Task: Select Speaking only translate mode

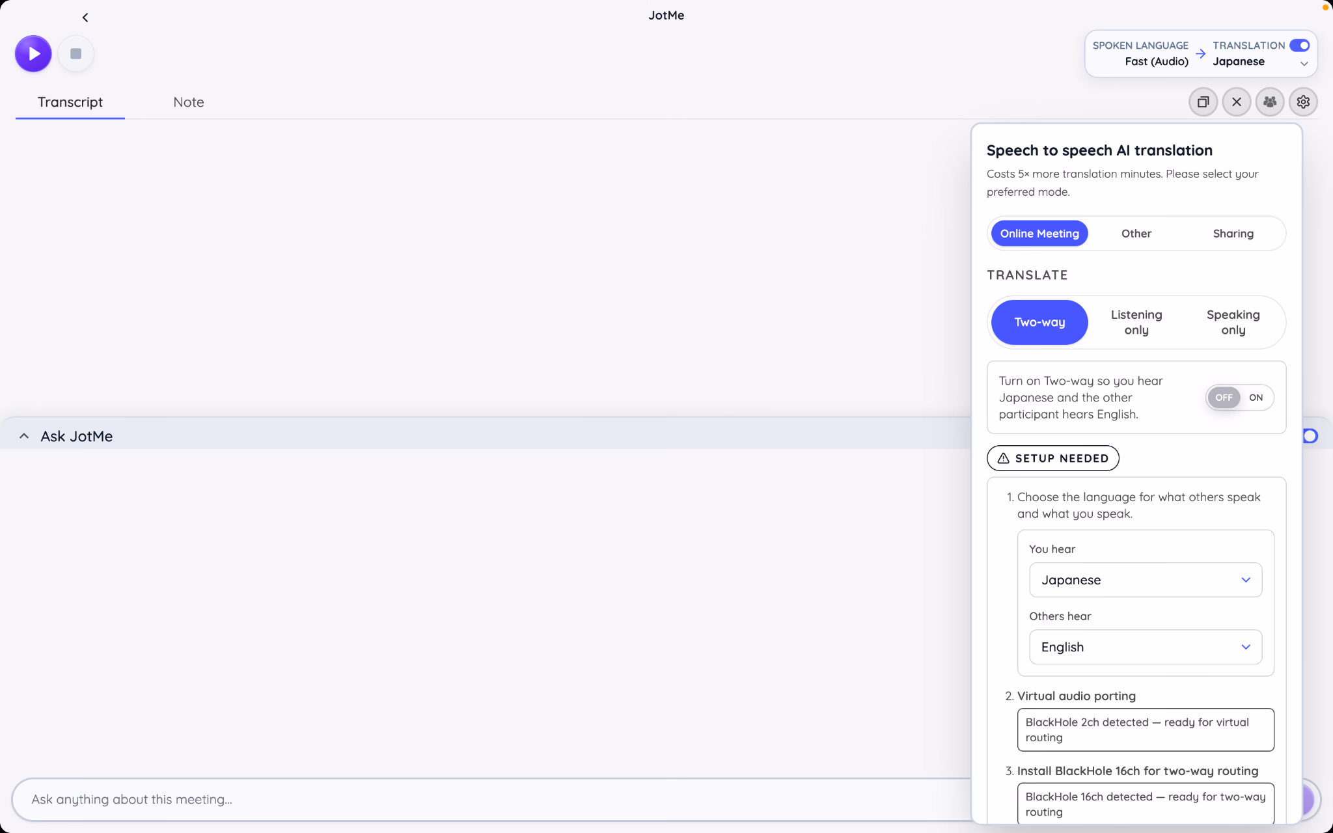Action: coord(1233,322)
